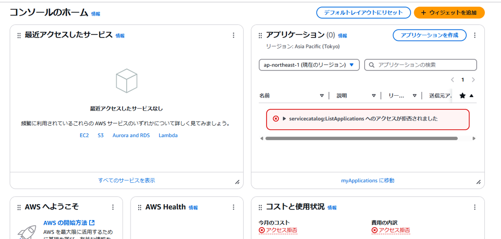This screenshot has width=501, height=239.
Task: Click 最近アクセスしたサービスなし text
Action: coord(126,109)
